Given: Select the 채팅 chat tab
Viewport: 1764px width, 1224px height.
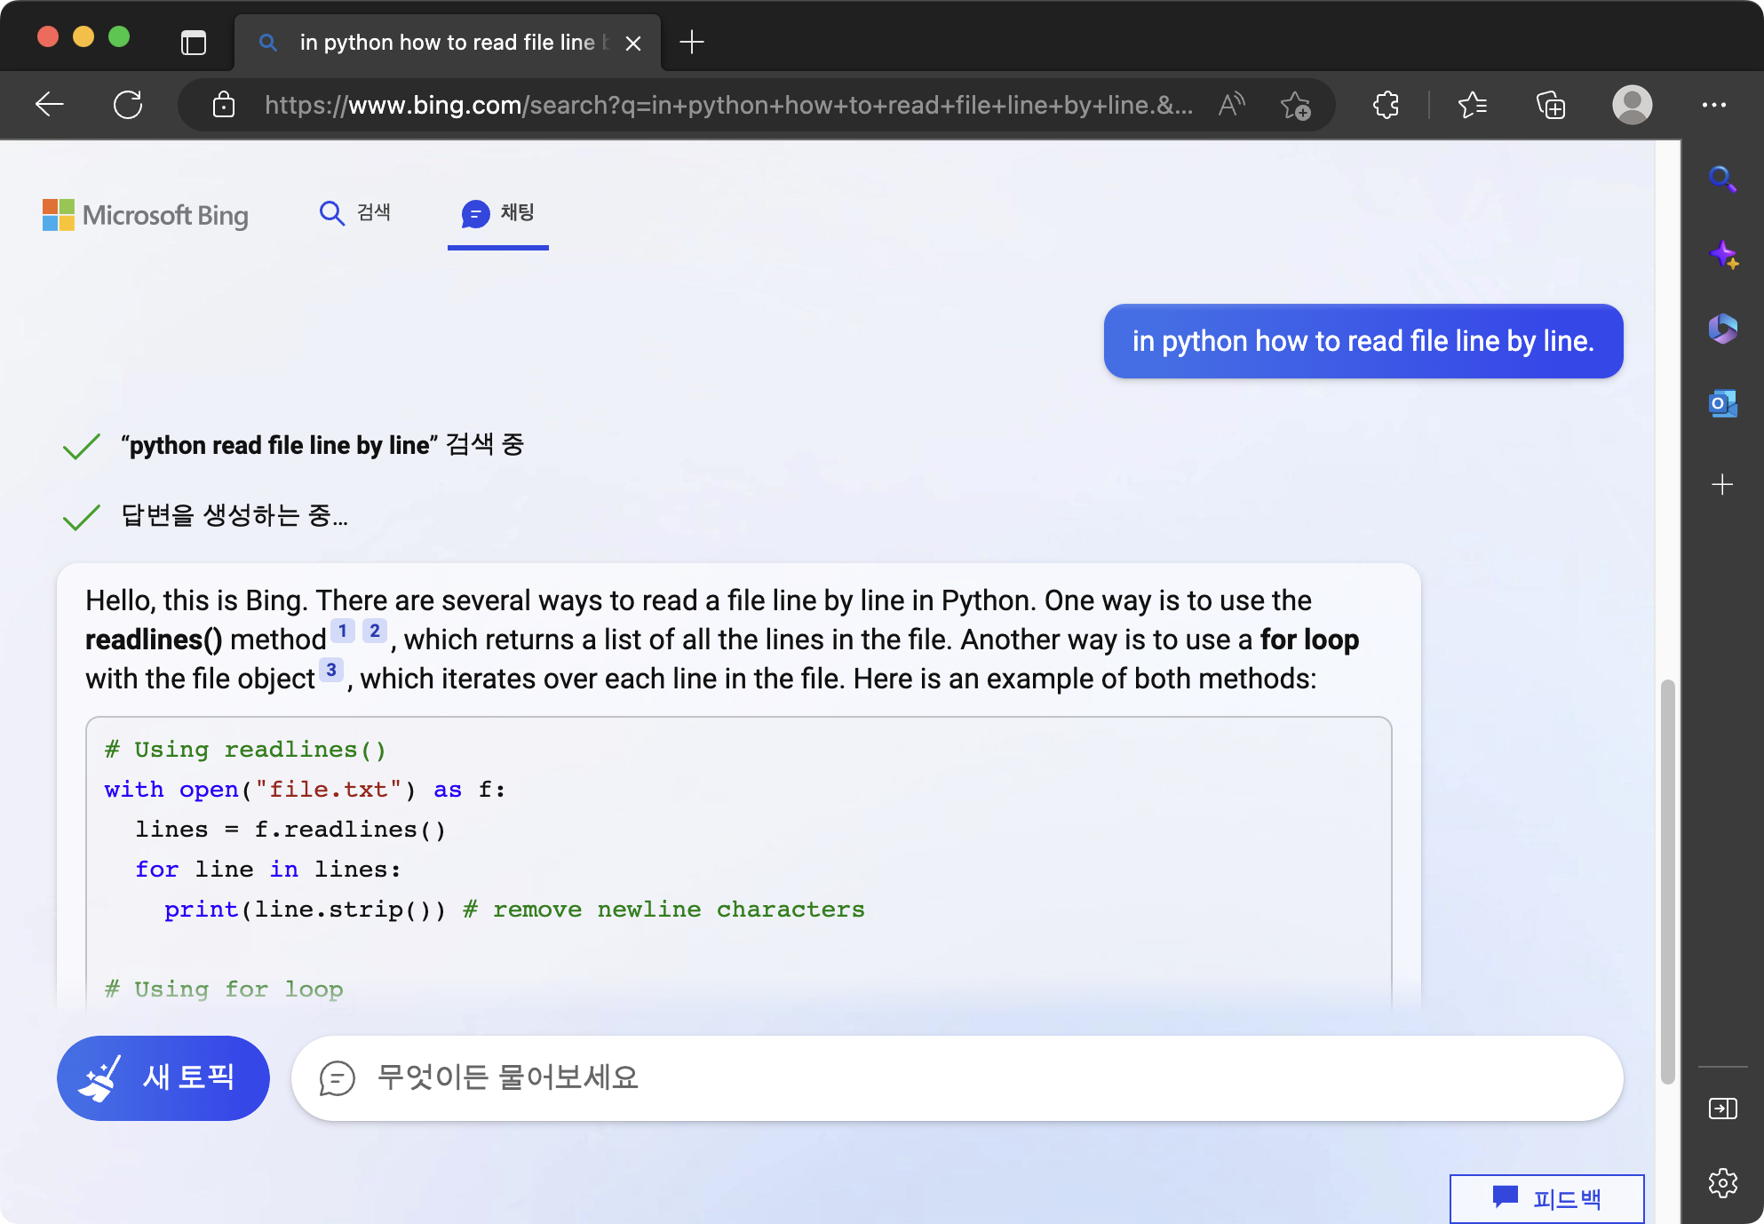Looking at the screenshot, I should tap(498, 213).
